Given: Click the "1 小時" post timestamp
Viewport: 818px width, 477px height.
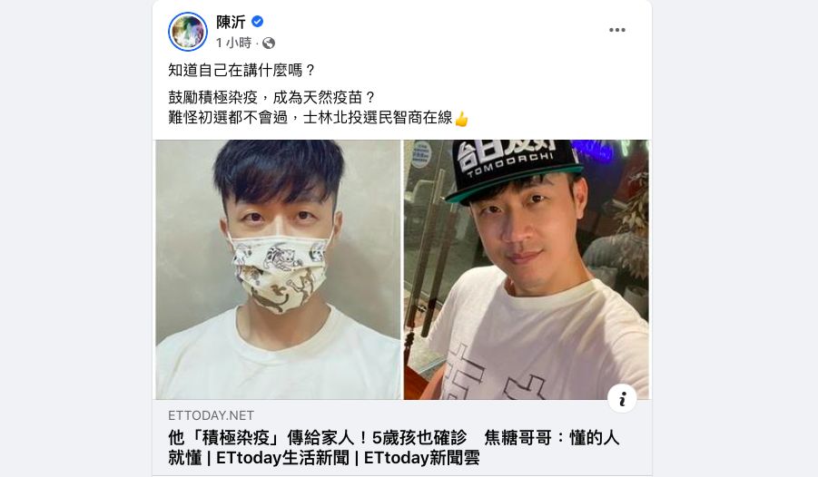Looking at the screenshot, I should coord(233,43).
